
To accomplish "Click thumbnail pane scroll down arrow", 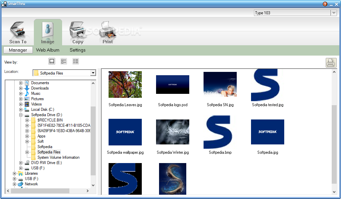I will click(334, 192).
